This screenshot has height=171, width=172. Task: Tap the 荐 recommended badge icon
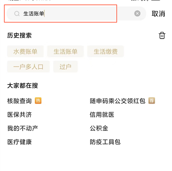152,101
